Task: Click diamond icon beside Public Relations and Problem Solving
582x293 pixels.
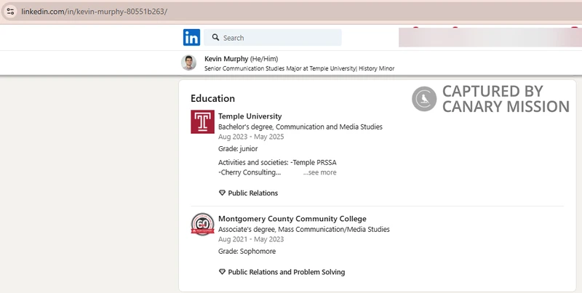Action: (x=222, y=272)
